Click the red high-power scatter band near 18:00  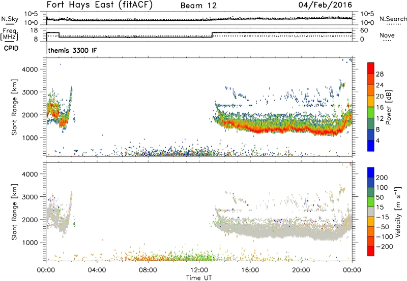(275, 129)
